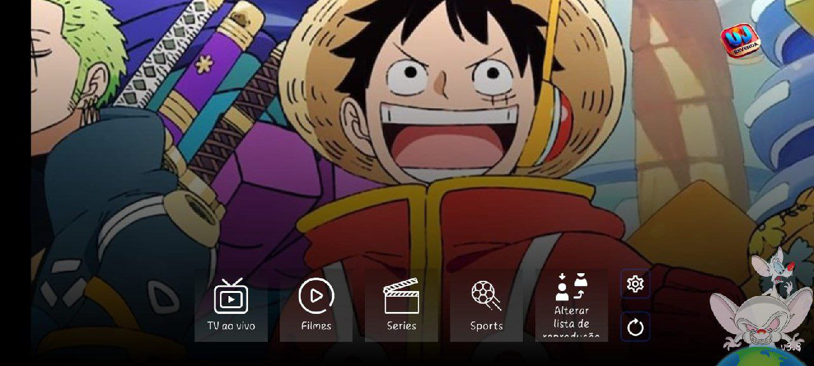Click the TV set icon for live TV
The image size is (814, 366).
coord(231,297)
